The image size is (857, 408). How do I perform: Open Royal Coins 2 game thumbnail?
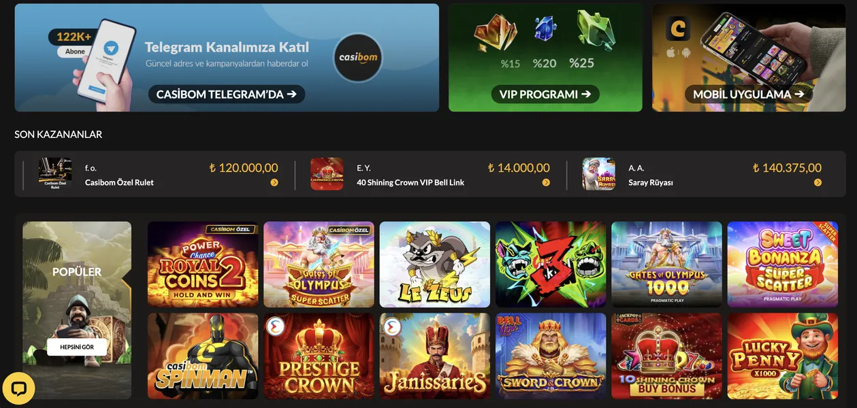coord(203,265)
